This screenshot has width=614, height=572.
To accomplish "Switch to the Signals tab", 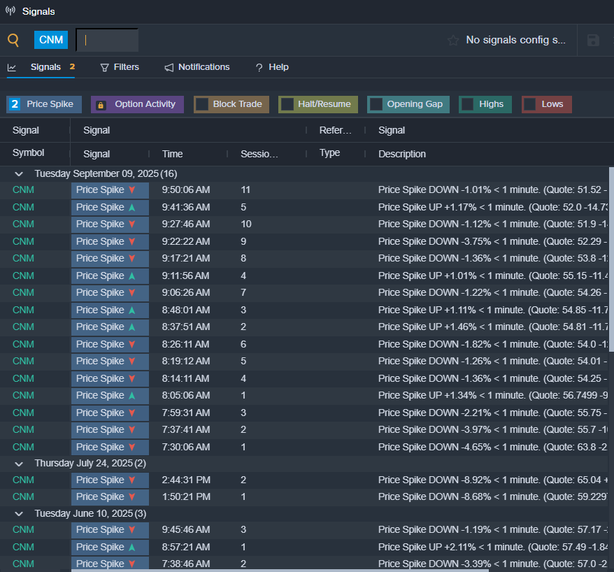I will (x=45, y=67).
